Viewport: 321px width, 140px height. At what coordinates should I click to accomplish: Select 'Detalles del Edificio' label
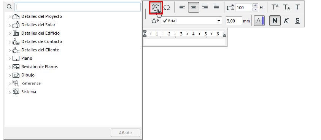[x=41, y=33]
